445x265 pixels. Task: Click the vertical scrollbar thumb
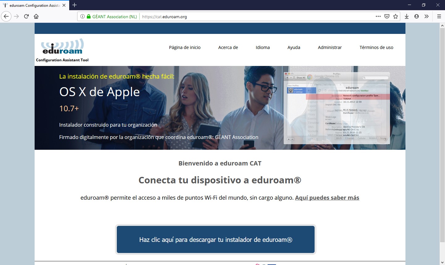click(442, 136)
